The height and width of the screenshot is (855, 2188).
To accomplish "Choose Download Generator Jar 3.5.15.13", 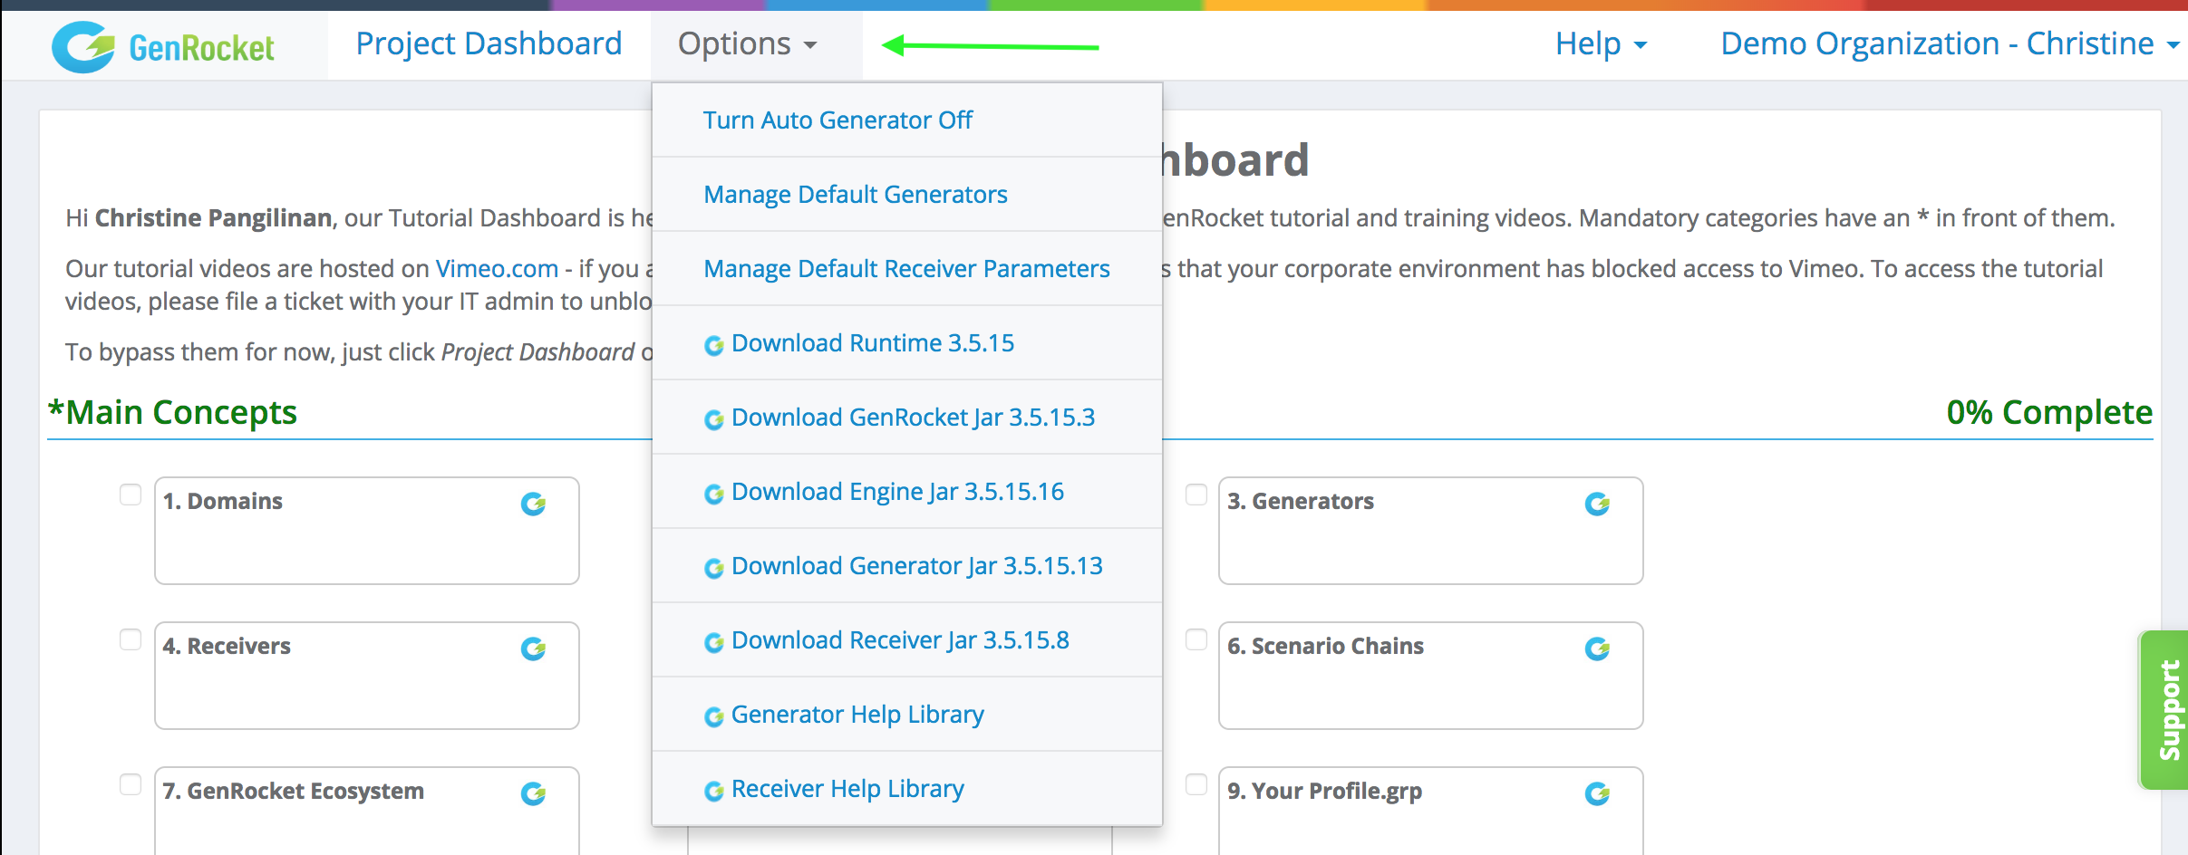I will (x=907, y=565).
